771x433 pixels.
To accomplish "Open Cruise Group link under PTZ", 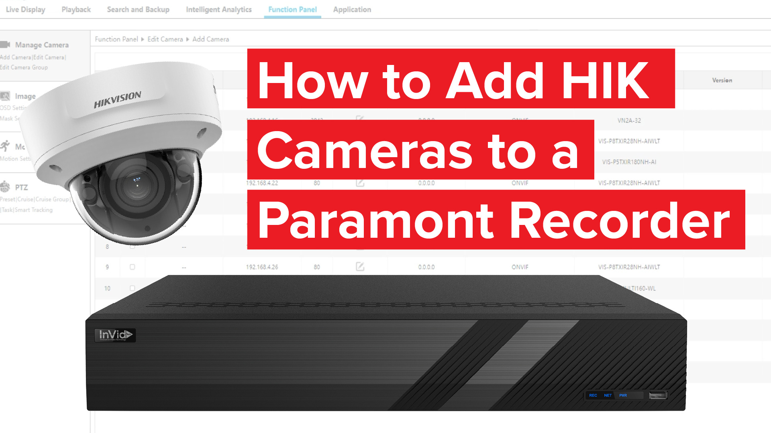I will 52,199.
